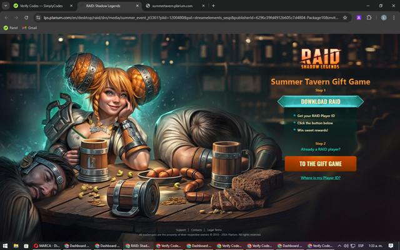Open the 'Where is my Player ID?' link
Screen dimensions: 400x250
pos(321,177)
